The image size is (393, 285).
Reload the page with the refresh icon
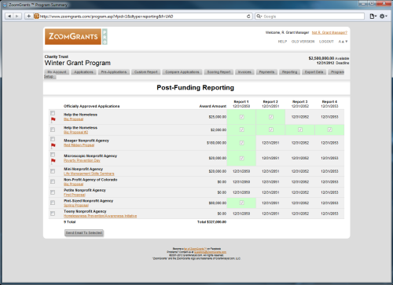coord(248,16)
